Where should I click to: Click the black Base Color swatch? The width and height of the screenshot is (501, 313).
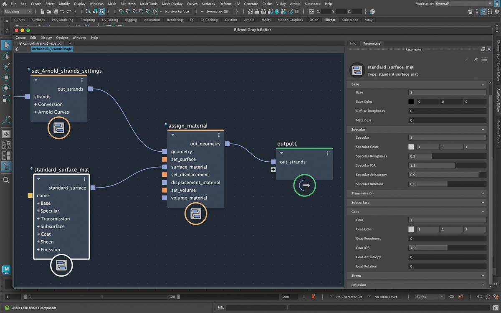click(411, 101)
